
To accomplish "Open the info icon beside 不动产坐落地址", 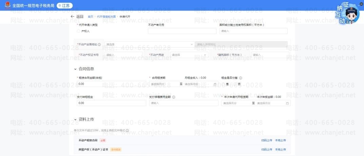I will (99, 45).
